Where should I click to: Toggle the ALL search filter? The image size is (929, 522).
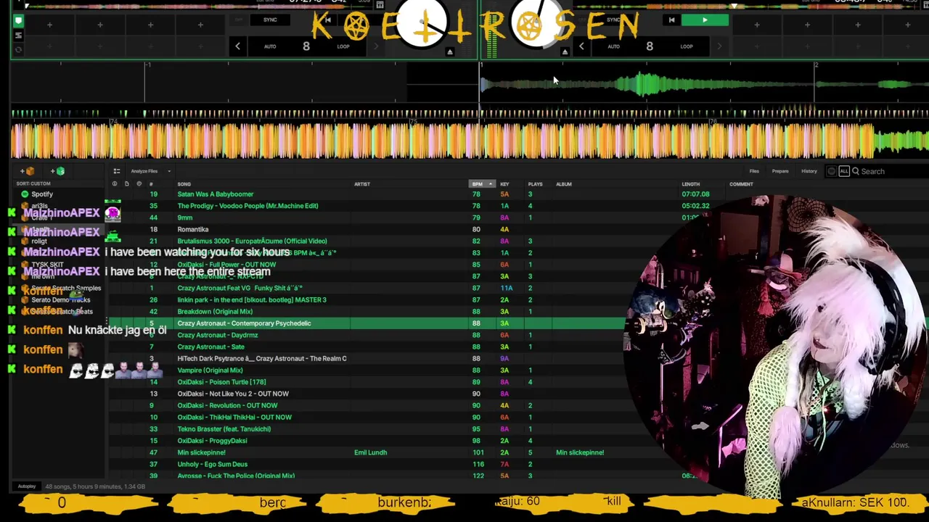843,171
